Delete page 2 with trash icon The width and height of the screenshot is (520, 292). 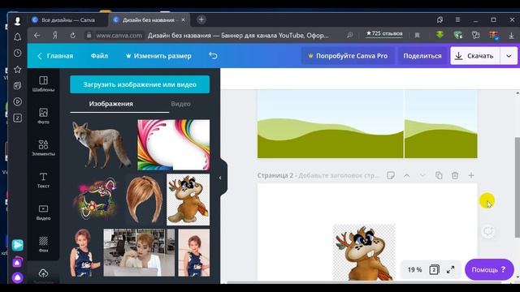[x=455, y=175]
